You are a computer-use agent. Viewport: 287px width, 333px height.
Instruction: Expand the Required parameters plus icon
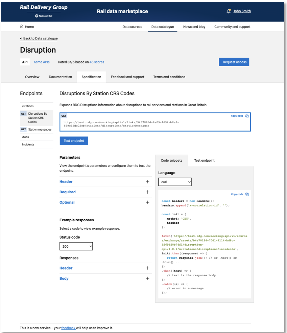(x=147, y=192)
